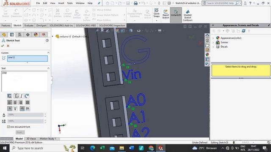
Task: Collapse the Curves section
Action: tap(48, 53)
